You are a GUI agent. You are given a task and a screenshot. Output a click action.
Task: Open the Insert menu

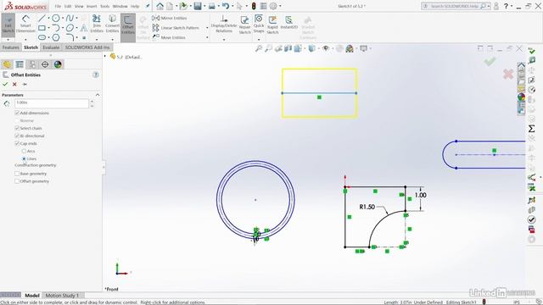tap(92, 6)
